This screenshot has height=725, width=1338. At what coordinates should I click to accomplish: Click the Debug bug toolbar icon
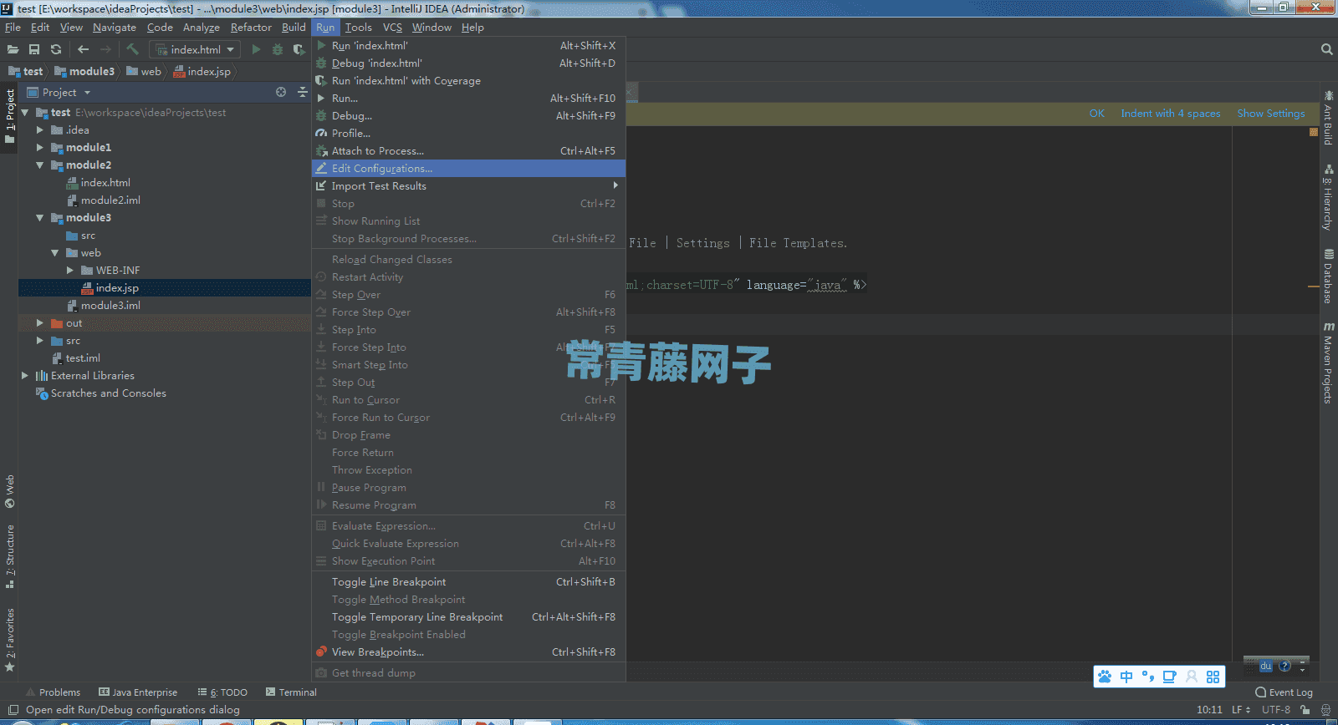click(x=278, y=49)
